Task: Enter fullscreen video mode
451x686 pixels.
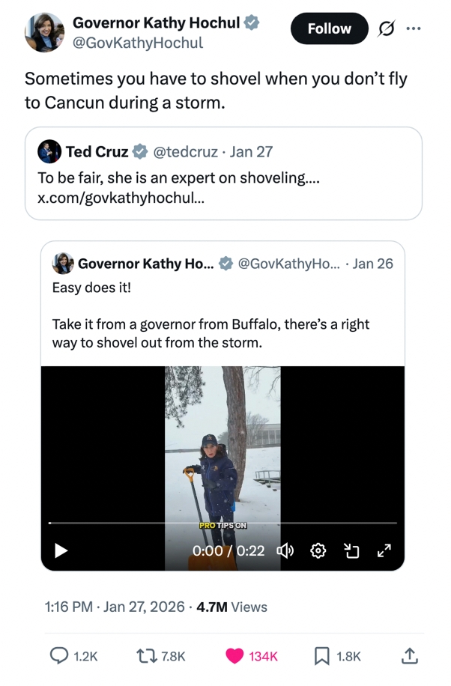Action: tap(384, 550)
